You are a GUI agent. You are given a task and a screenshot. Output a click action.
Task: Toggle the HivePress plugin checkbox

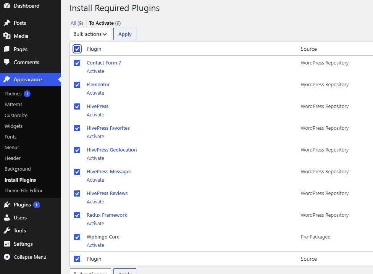point(77,106)
